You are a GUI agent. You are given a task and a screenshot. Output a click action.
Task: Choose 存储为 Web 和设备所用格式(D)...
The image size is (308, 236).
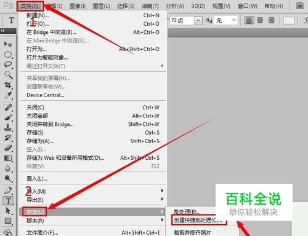point(93,158)
